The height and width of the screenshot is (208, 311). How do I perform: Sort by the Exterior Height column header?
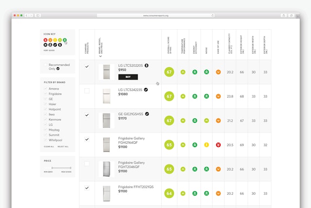242,44
